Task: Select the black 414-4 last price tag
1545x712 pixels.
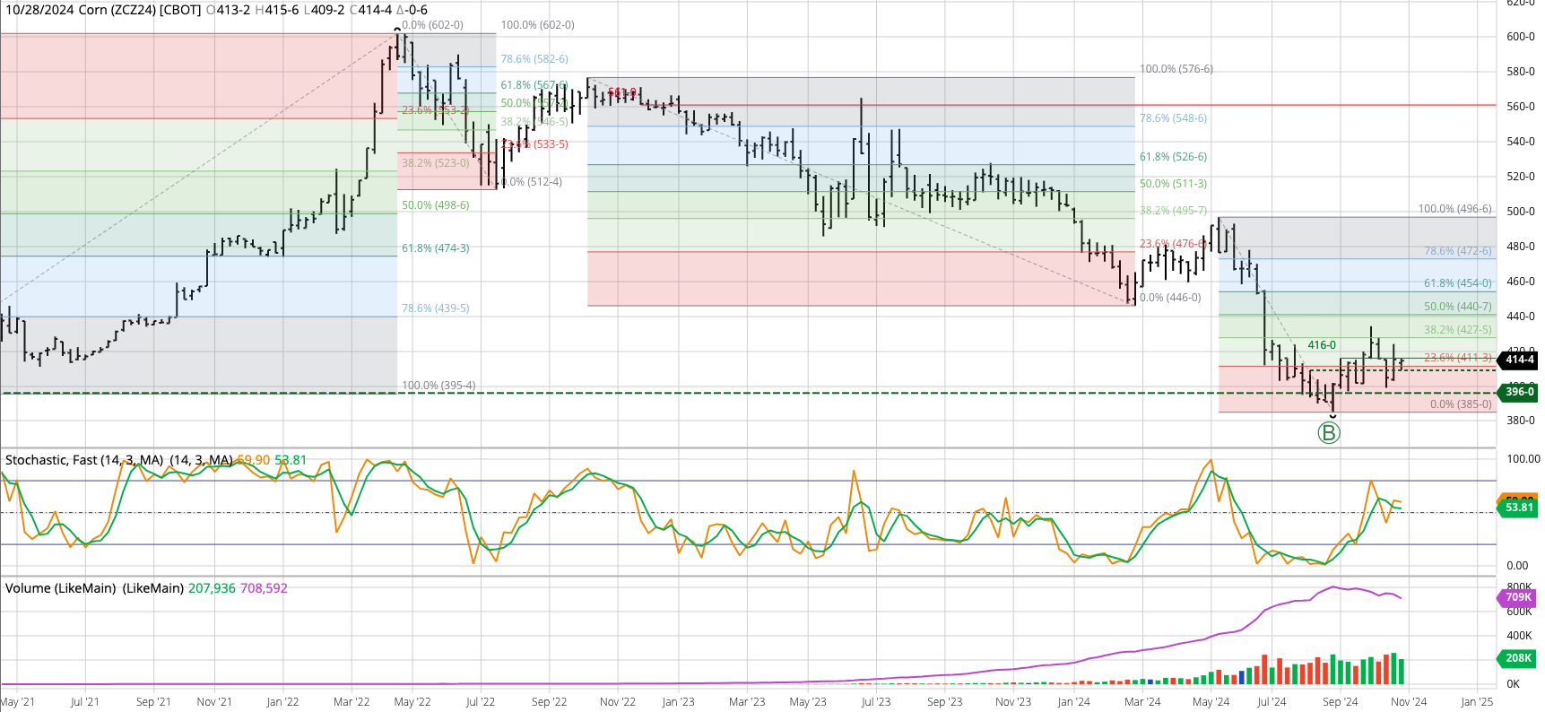Action: (1518, 360)
